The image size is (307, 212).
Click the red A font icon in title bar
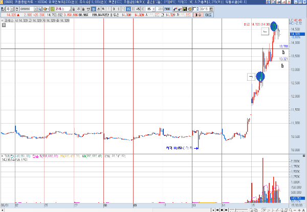click(283, 2)
